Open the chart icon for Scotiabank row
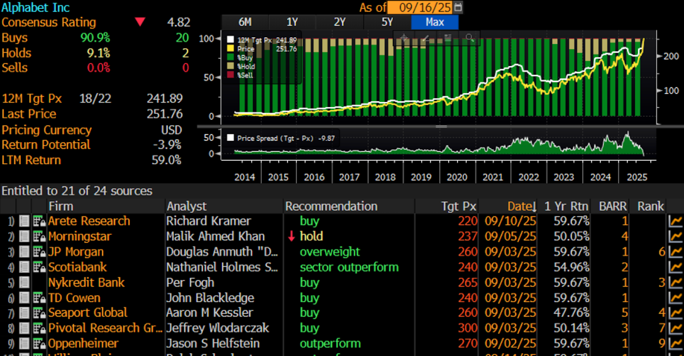This screenshot has width=684, height=356. coord(675,267)
